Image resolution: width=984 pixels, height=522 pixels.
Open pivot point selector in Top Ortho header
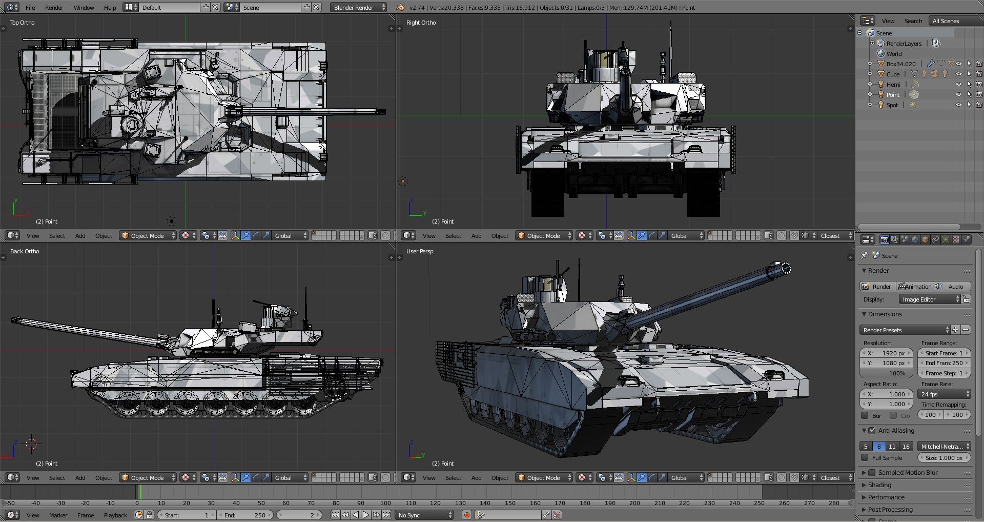(208, 235)
